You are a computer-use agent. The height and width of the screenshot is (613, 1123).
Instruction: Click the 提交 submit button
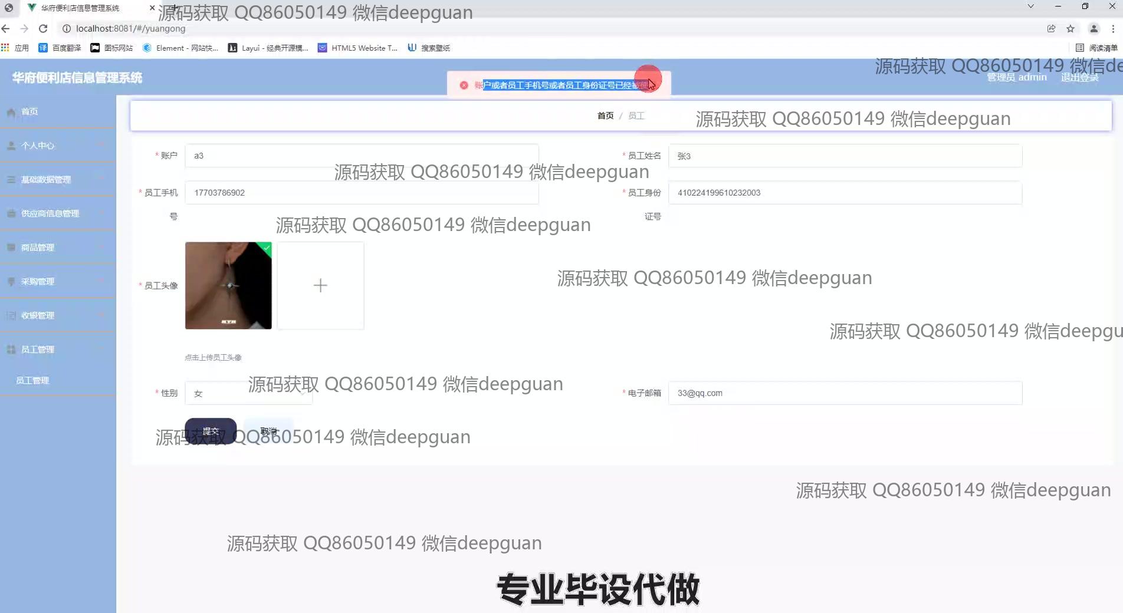(211, 431)
